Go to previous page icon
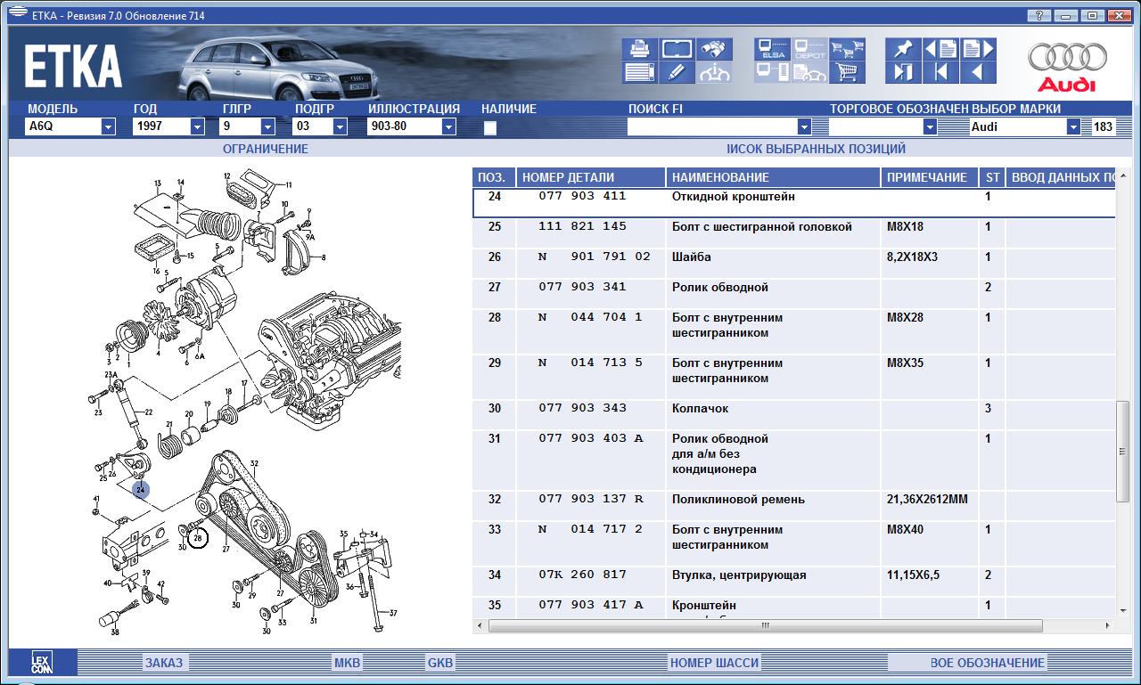This screenshot has width=1141, height=685. (x=940, y=49)
